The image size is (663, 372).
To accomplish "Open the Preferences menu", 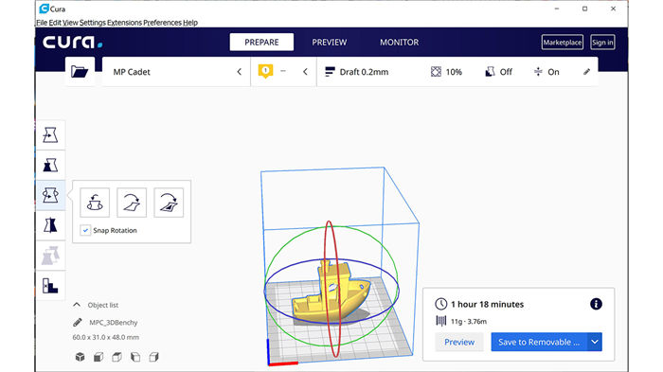I will [x=162, y=23].
